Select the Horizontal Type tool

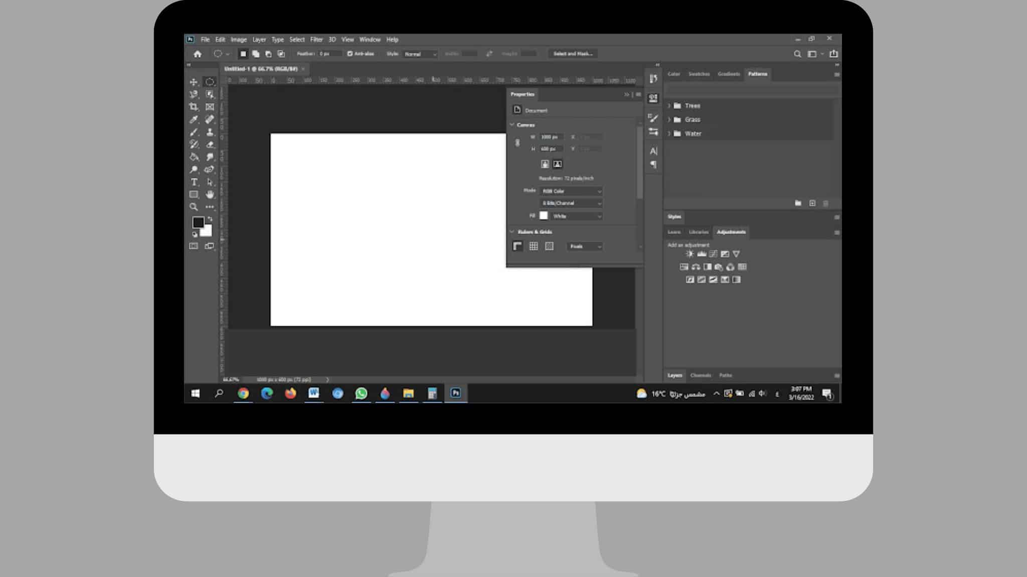(x=194, y=182)
